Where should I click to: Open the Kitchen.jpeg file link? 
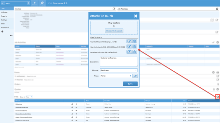click(x=18, y=104)
